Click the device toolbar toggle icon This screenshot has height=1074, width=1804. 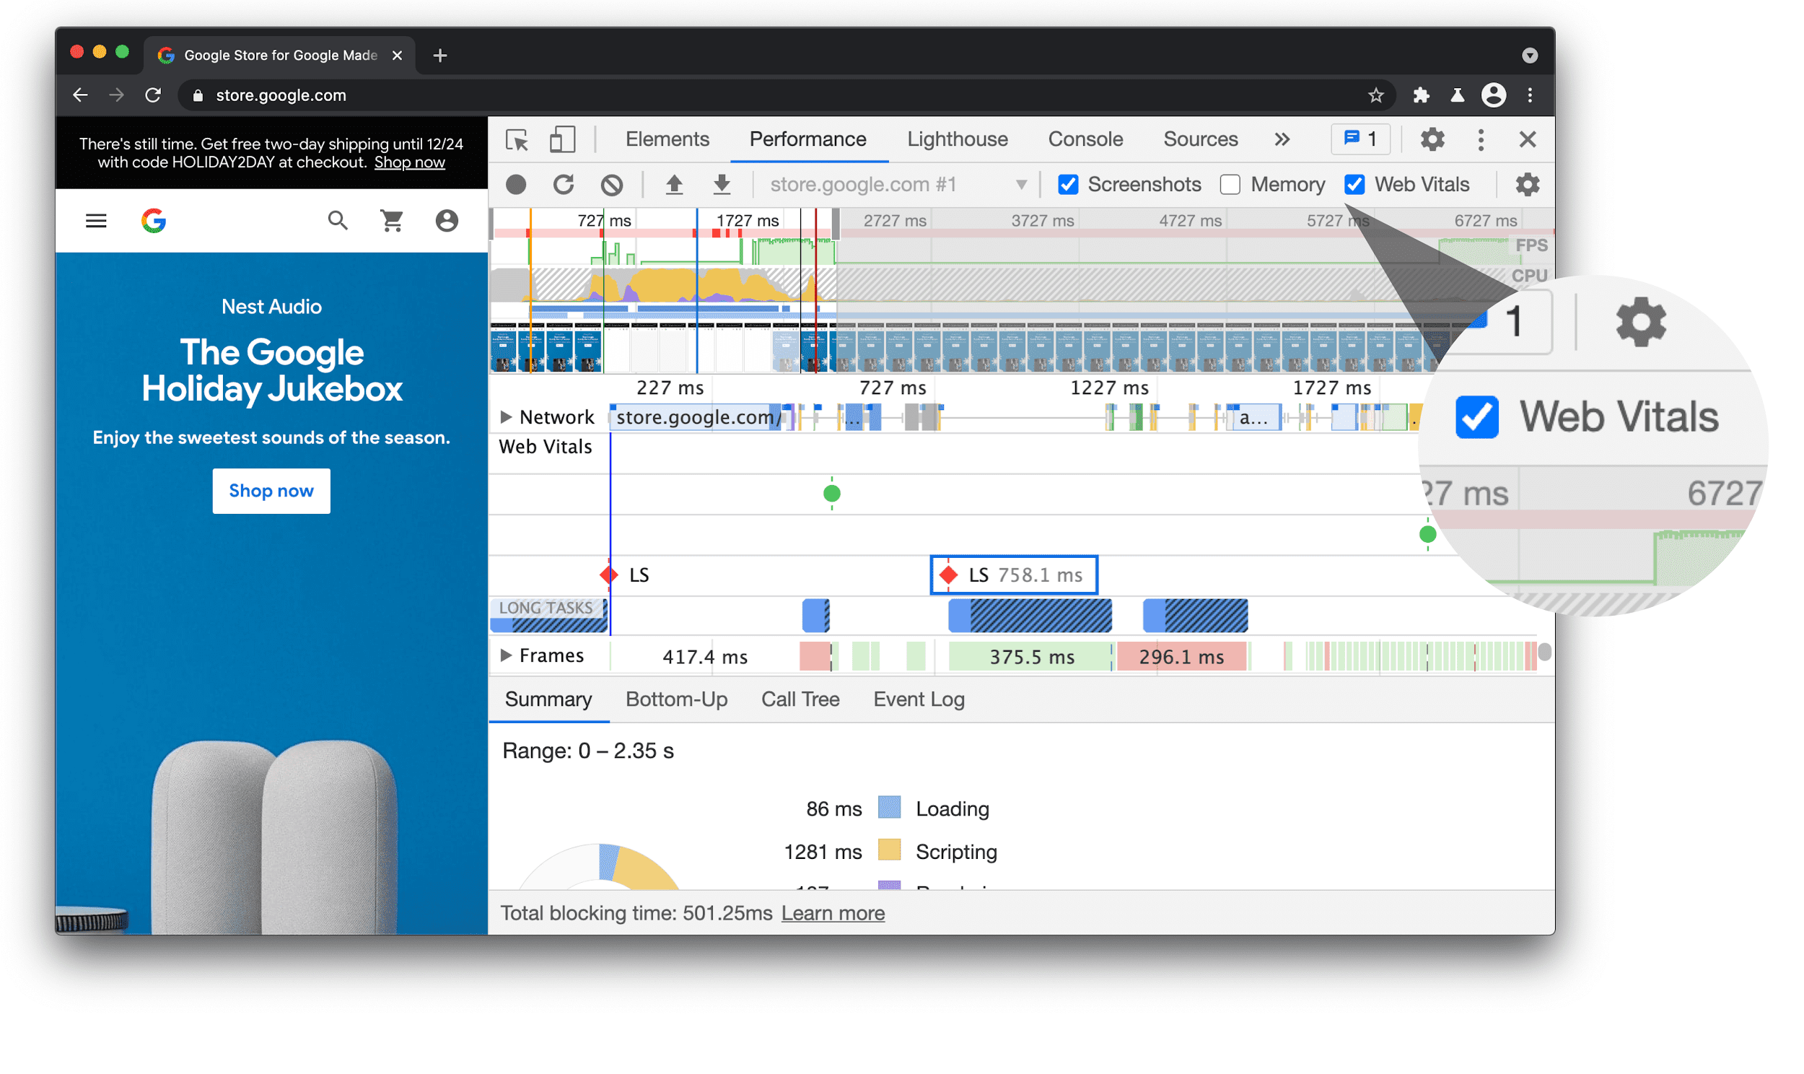click(x=562, y=138)
